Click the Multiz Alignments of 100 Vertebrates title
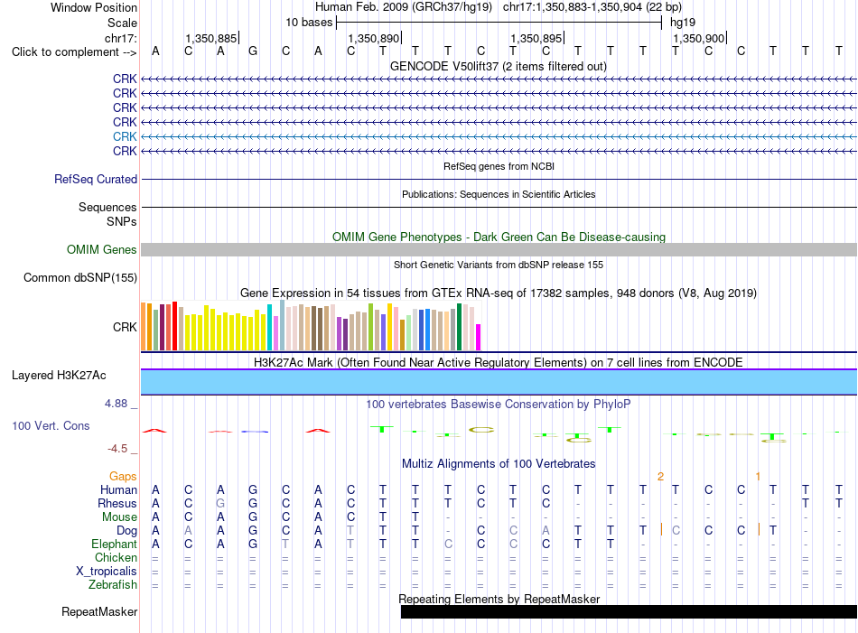This screenshot has width=858, height=633. pos(499,463)
